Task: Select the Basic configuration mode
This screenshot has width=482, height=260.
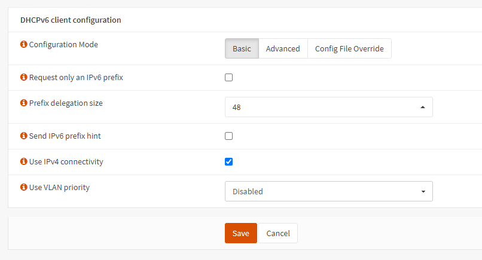Action: [x=242, y=48]
